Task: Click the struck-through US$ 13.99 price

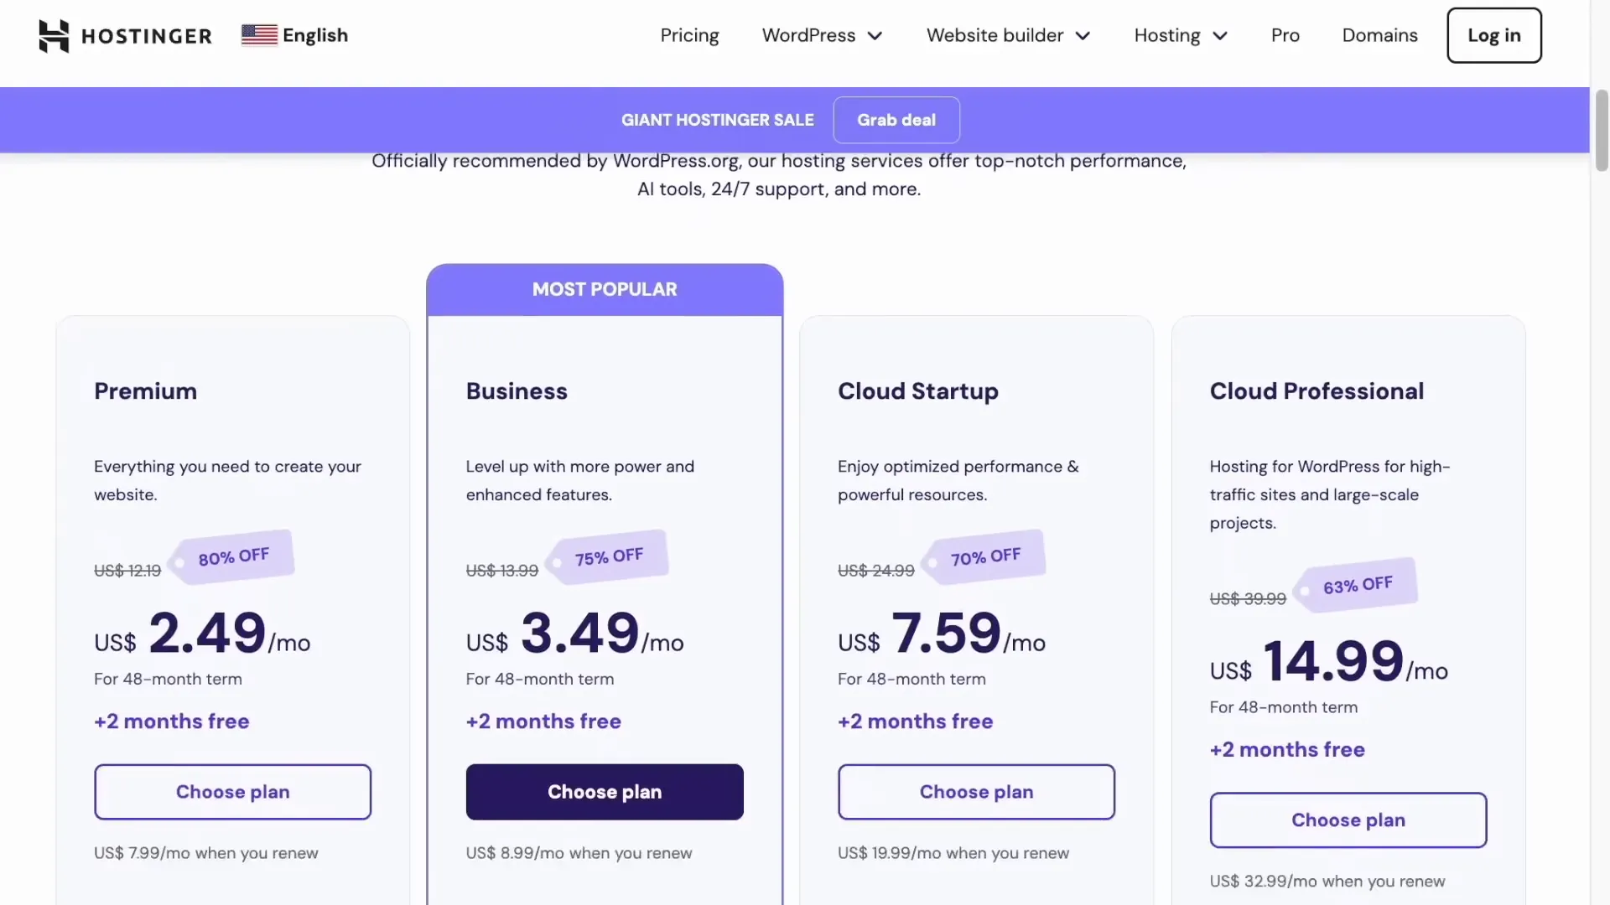Action: point(502,571)
